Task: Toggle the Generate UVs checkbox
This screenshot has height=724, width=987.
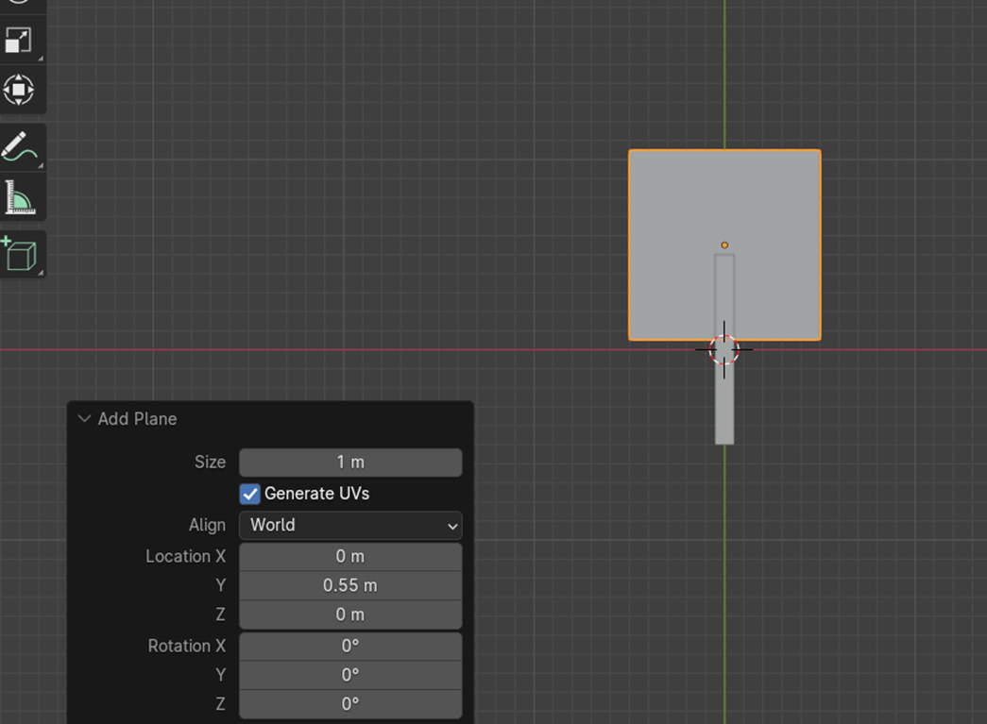Action: [250, 494]
